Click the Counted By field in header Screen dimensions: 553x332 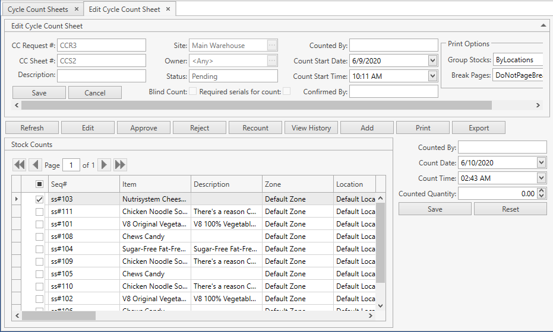pyautogui.click(x=393, y=46)
